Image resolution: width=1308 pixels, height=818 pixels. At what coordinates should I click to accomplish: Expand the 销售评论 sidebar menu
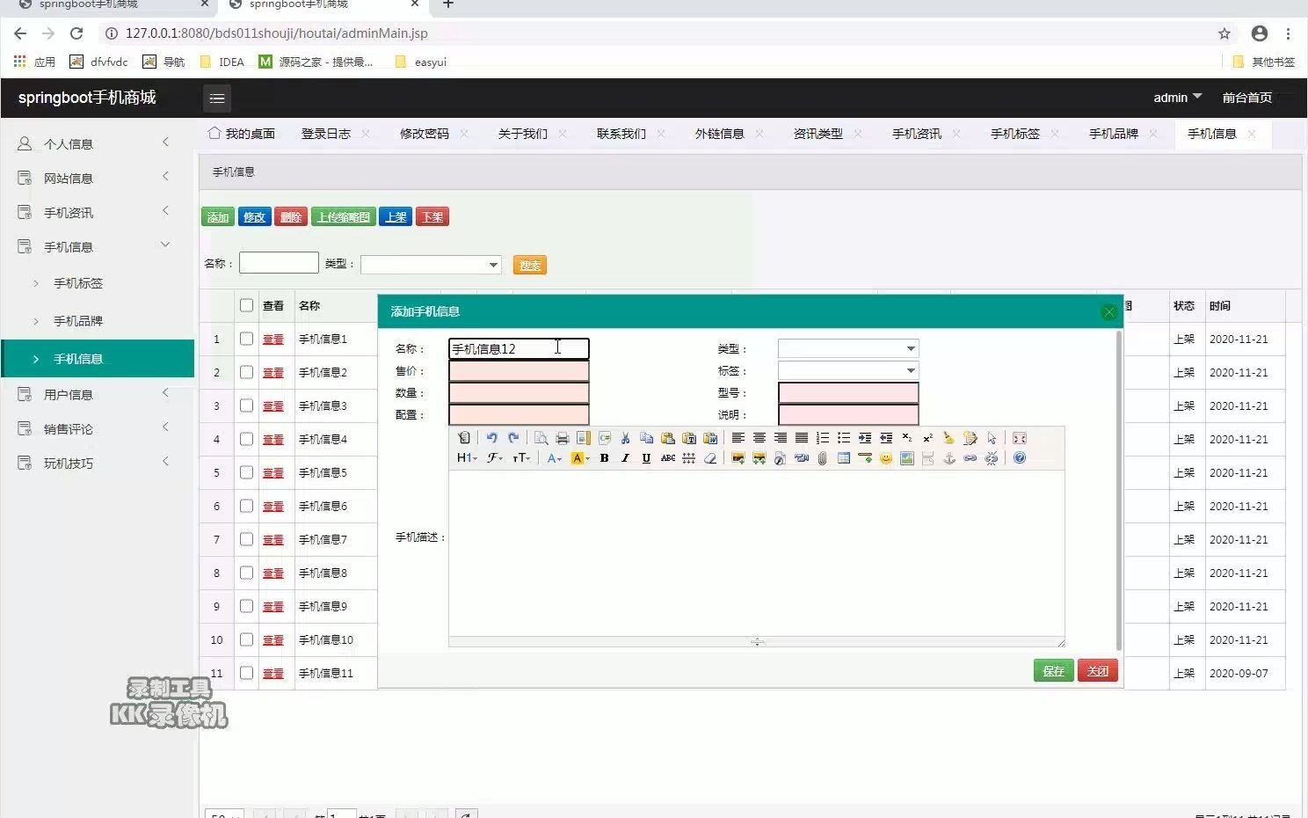point(97,428)
